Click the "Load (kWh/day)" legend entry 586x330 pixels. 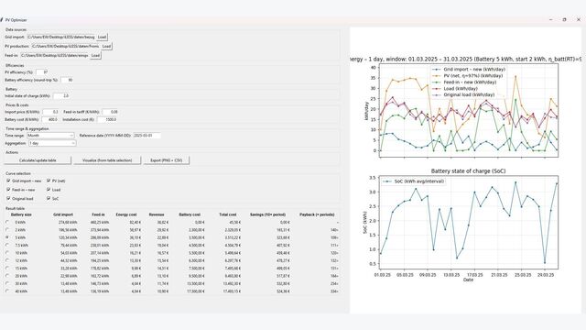point(455,89)
